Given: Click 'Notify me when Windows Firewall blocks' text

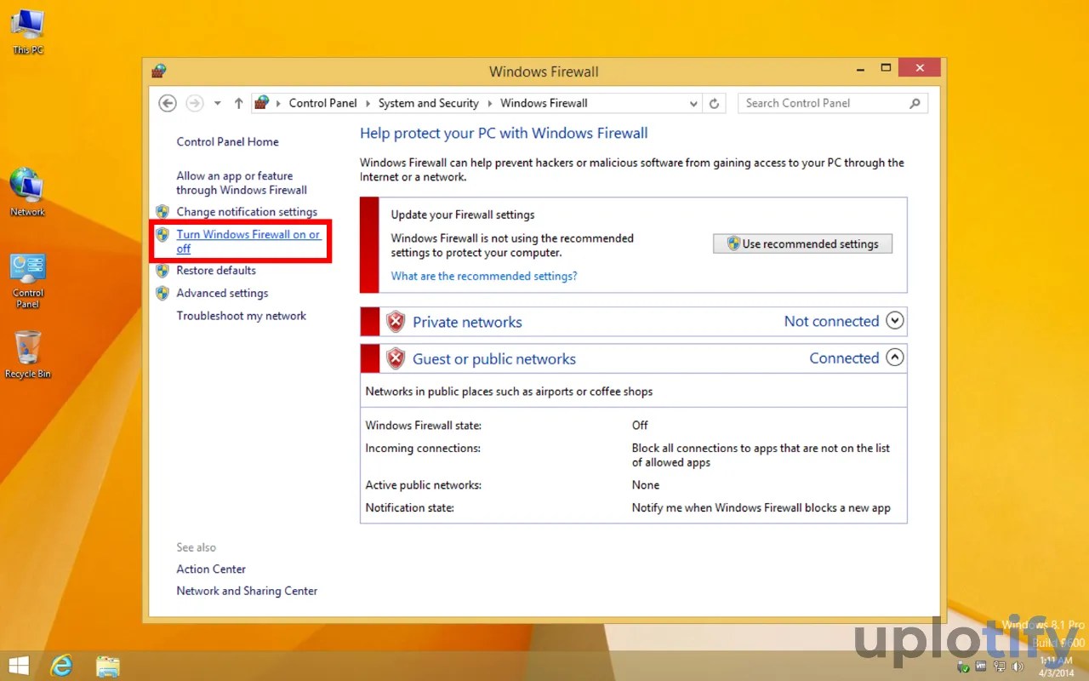Looking at the screenshot, I should [x=761, y=507].
